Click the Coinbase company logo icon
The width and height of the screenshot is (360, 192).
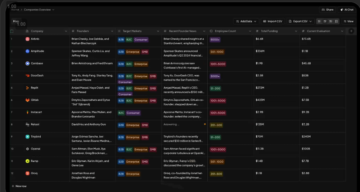27,63
